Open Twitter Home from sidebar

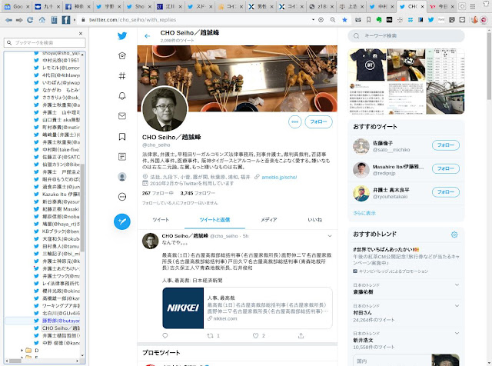(122, 56)
